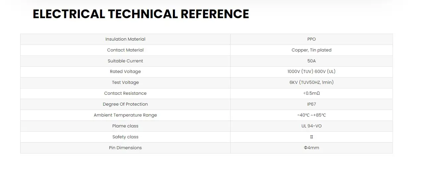435x172 pixels.
Task: Click the Copper, Tin plated value
Action: tap(311, 50)
